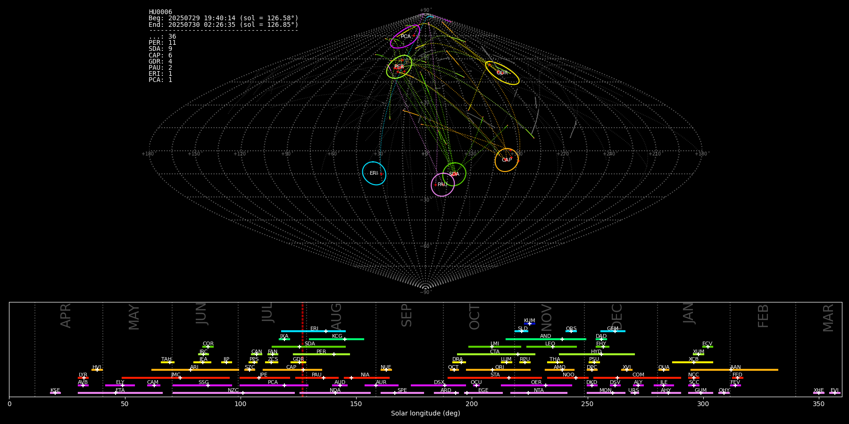Click the COM shower bar in timeline
849x424 pixels.
point(637,378)
